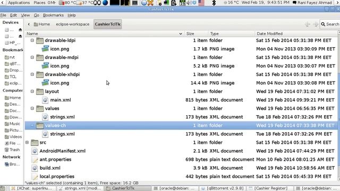Sort by the Size column header

196,34
